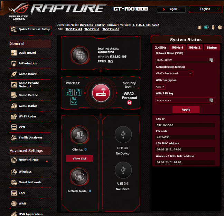Click the upper USB 3.0 port icon

(x=123, y=134)
